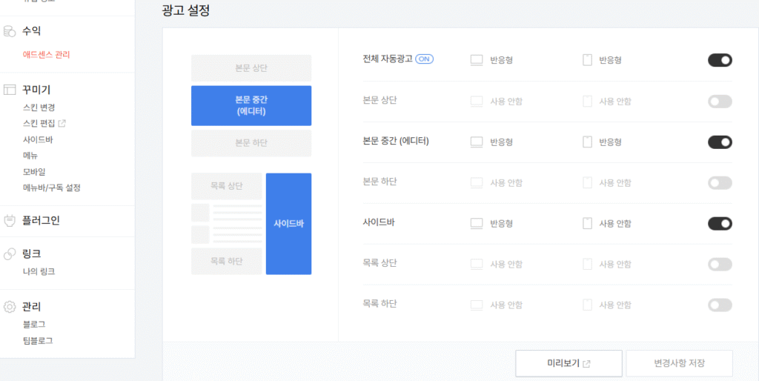Open mobile 반응형 option for 전체 자동광고

pyautogui.click(x=611, y=61)
